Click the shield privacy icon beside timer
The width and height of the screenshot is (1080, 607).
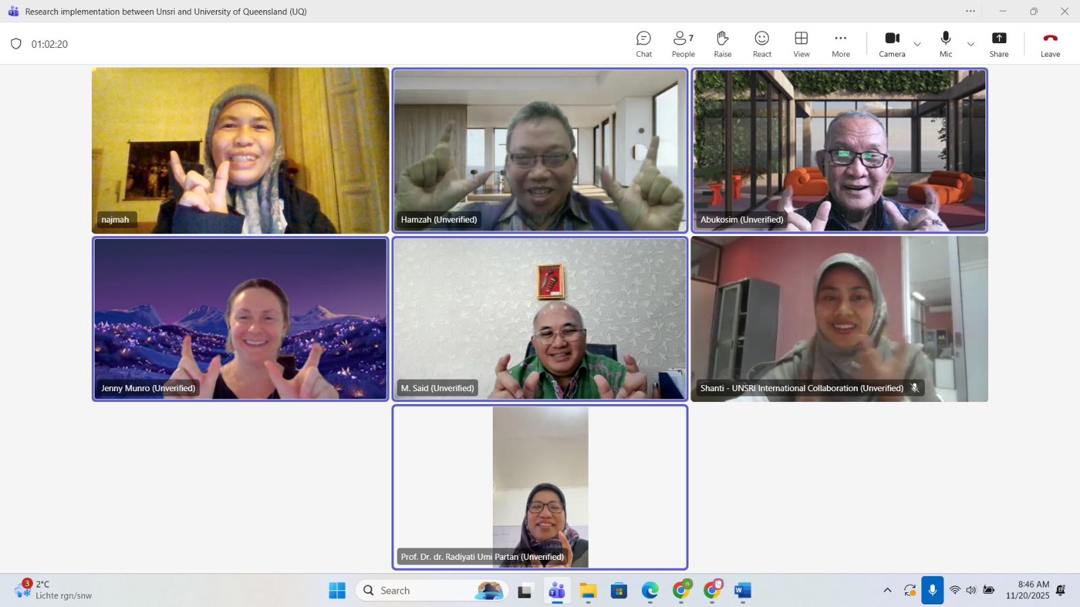click(16, 44)
